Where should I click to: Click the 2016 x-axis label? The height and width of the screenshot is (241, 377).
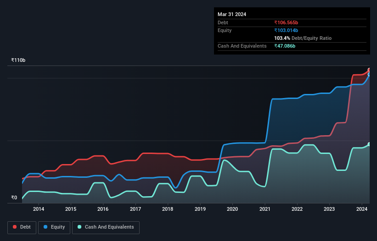coord(103,209)
